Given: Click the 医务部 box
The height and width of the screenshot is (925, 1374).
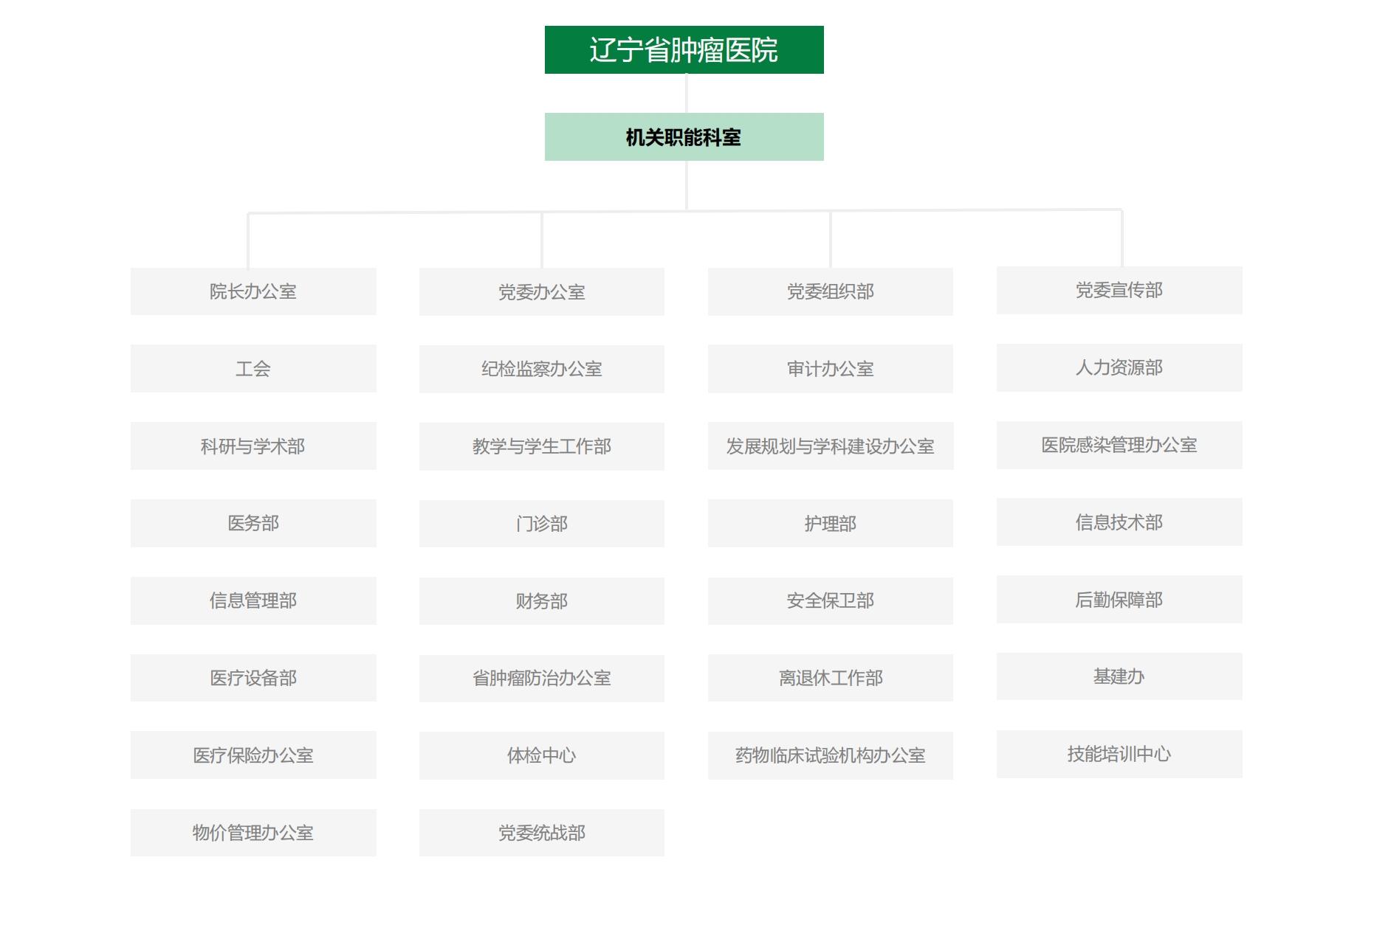Looking at the screenshot, I should point(253,523).
